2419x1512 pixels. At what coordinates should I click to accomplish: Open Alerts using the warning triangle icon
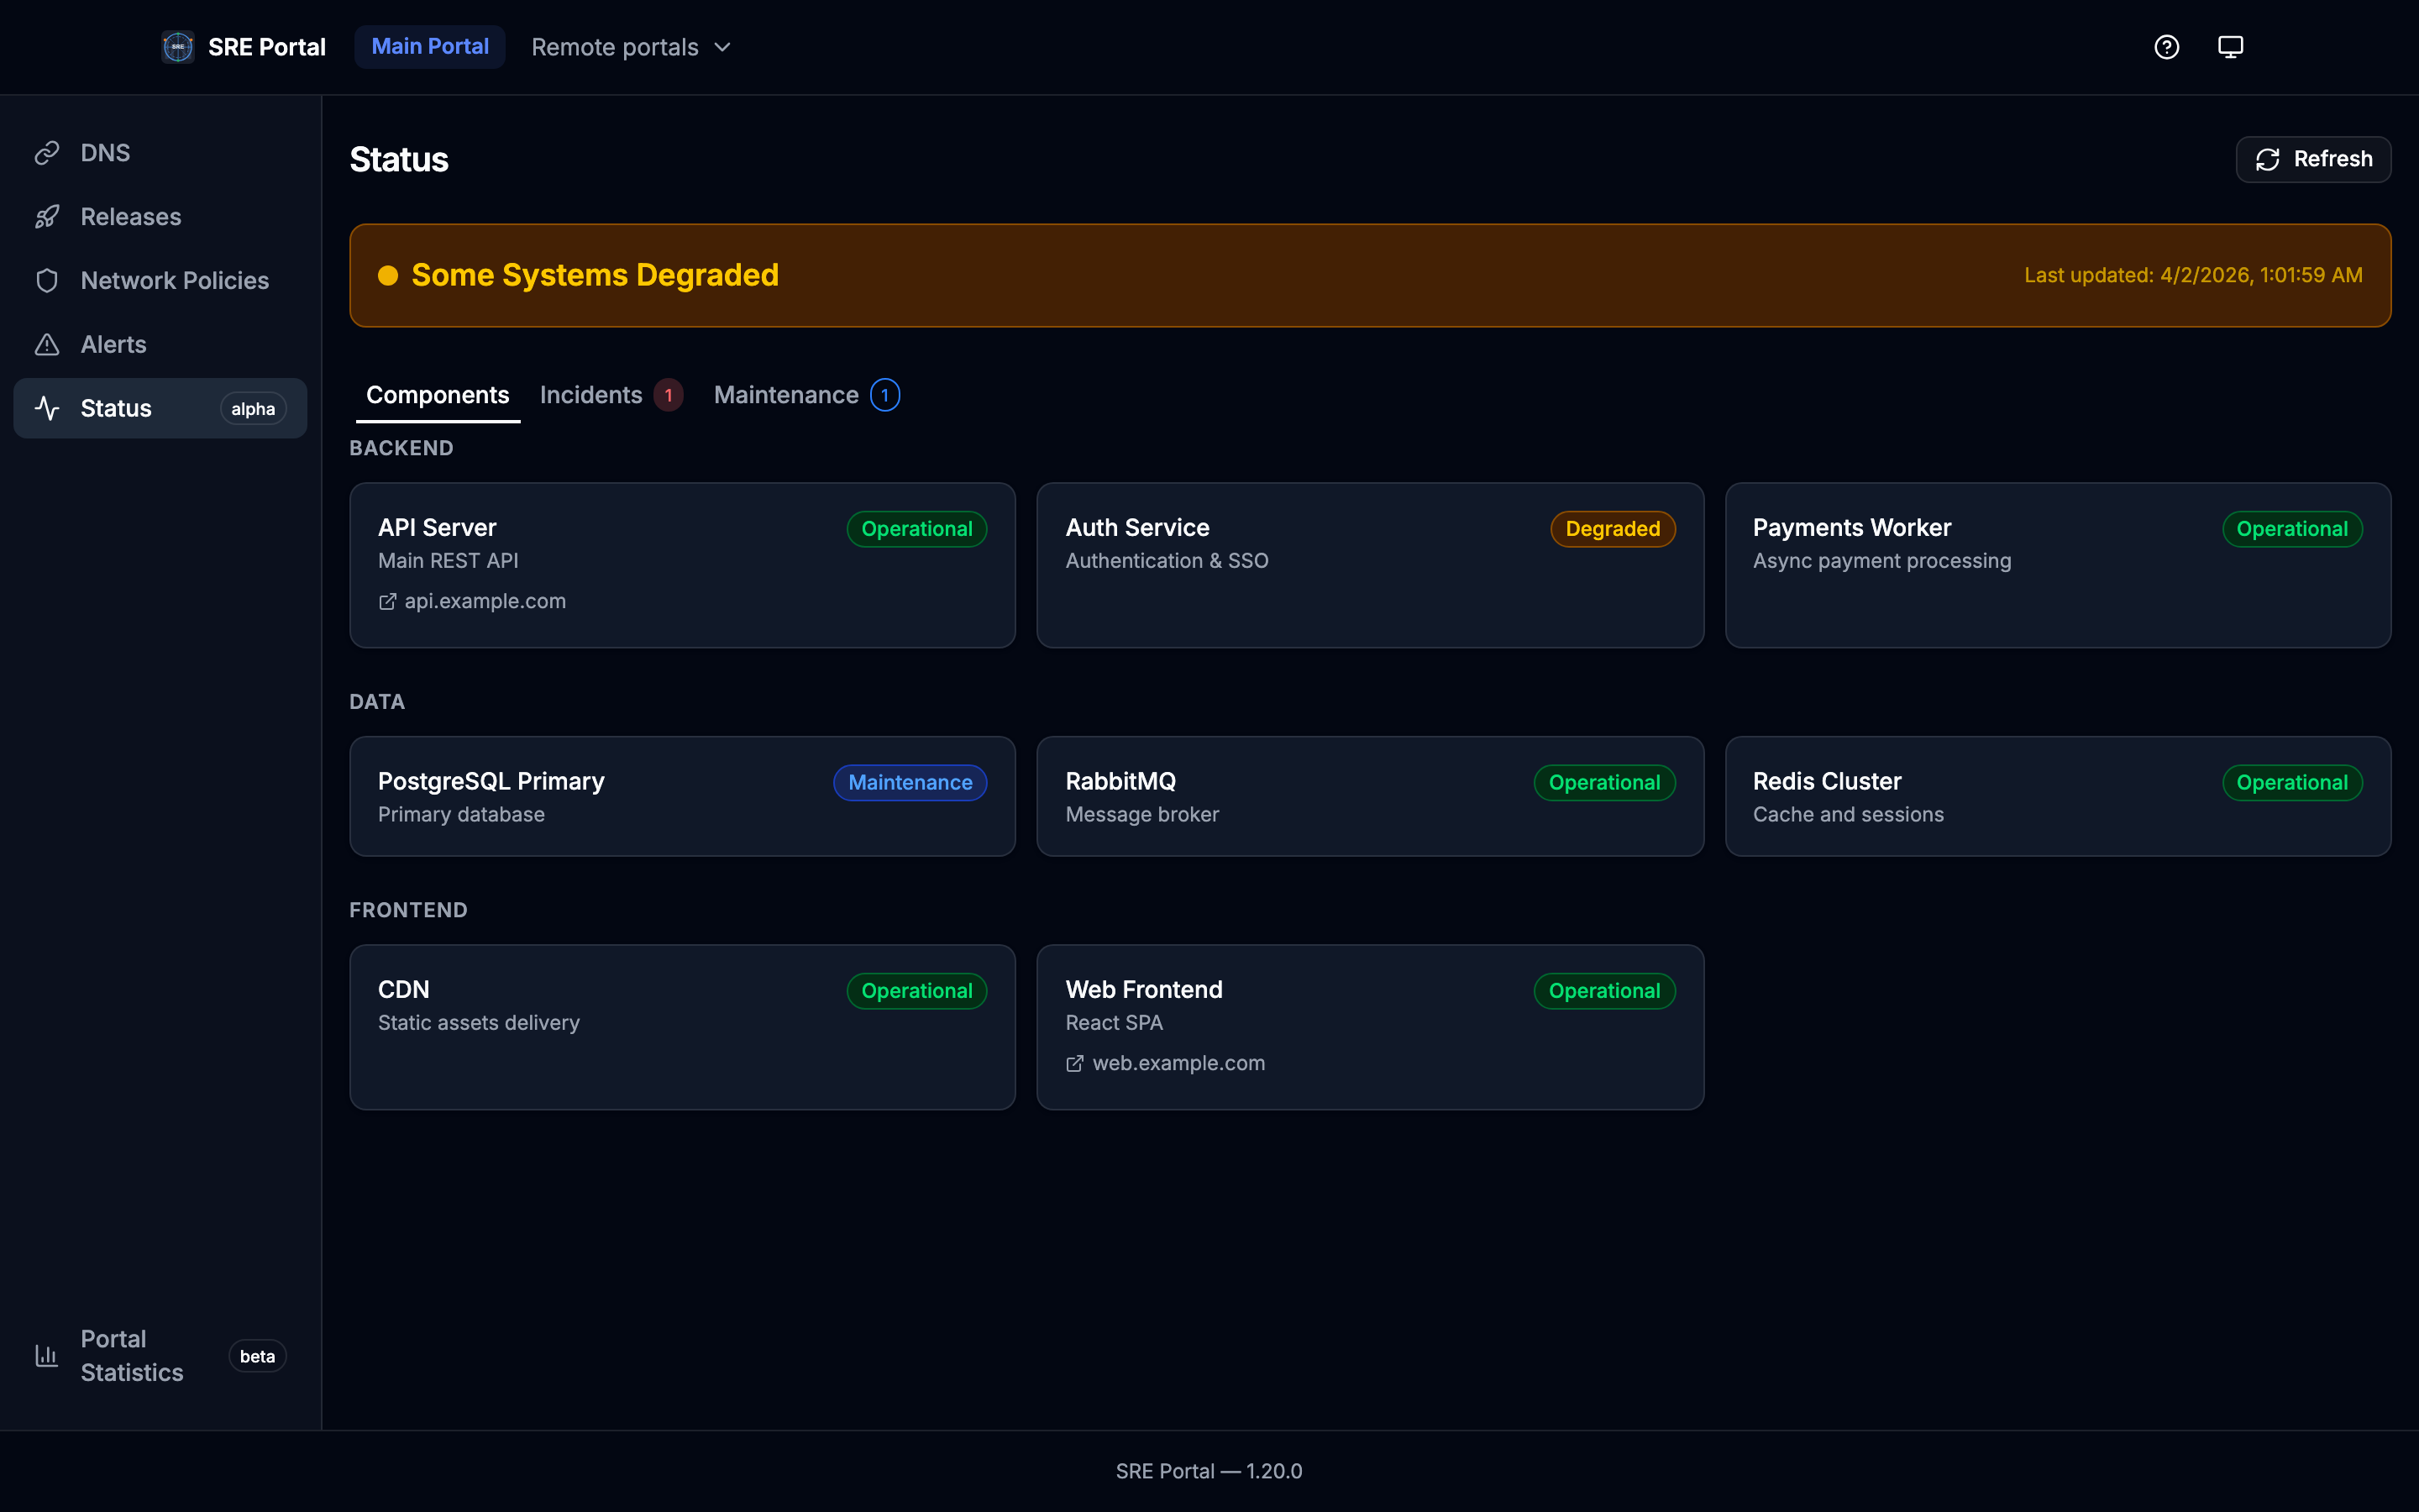47,344
